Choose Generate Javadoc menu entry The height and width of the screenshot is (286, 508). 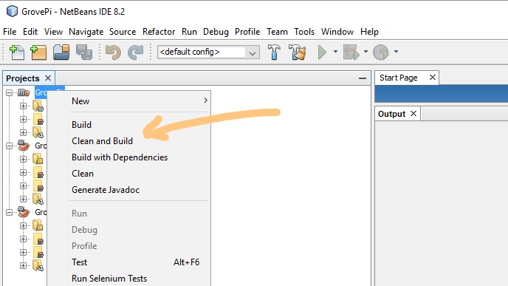click(106, 190)
